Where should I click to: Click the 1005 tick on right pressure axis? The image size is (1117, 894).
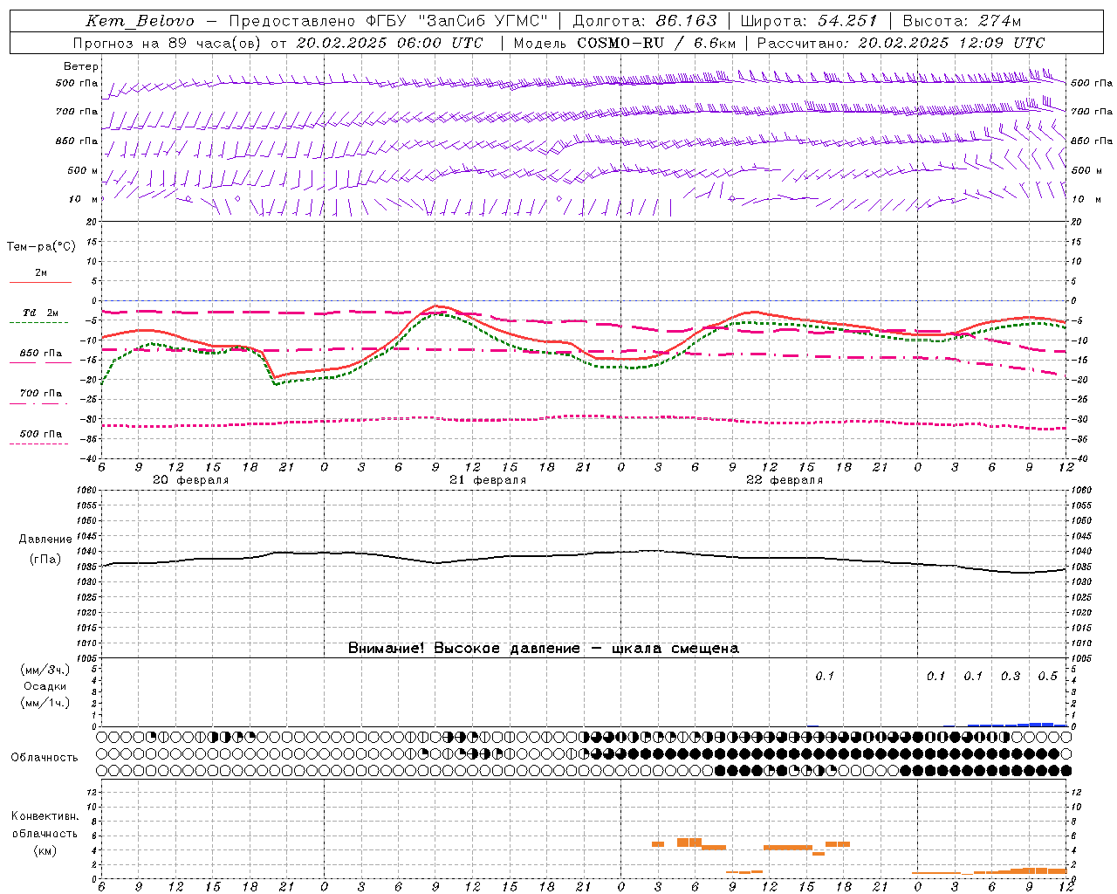tap(1081, 658)
